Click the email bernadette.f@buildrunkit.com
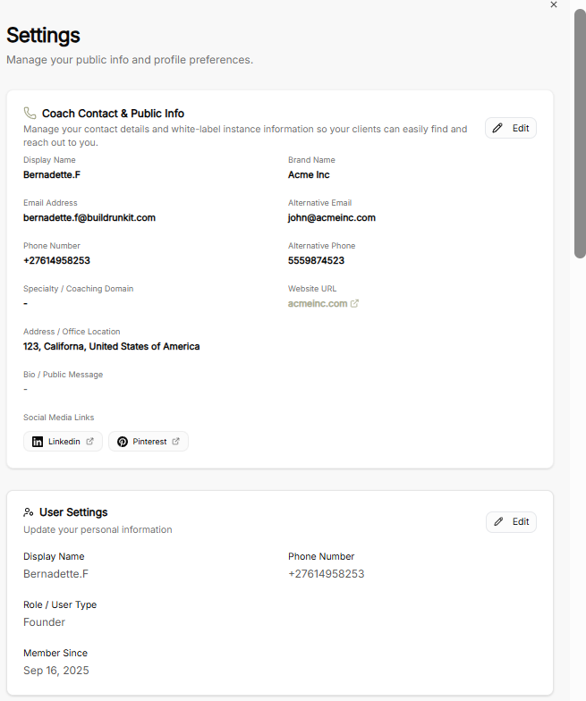The width and height of the screenshot is (586, 701). [x=89, y=218]
